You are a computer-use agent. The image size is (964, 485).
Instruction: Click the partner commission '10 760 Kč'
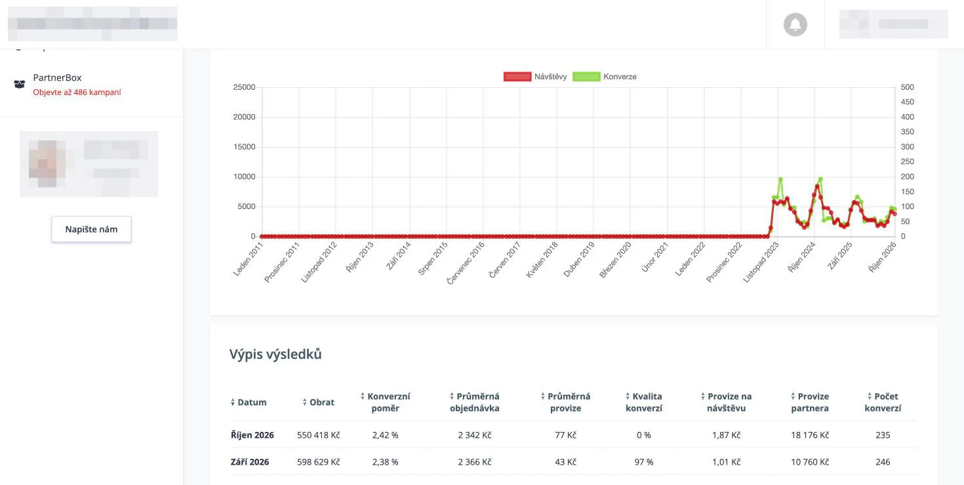click(x=810, y=462)
